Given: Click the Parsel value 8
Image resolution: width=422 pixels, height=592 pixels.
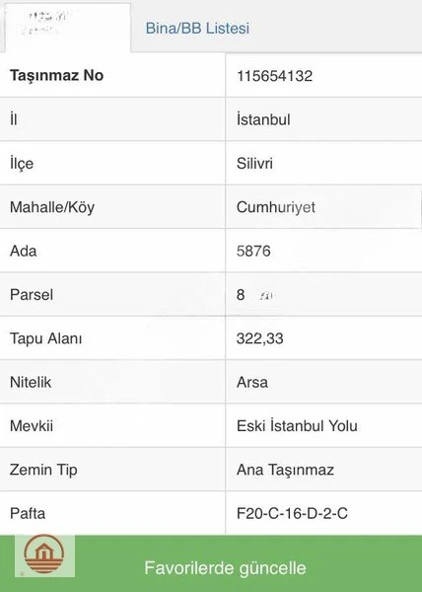Looking at the screenshot, I should coord(241,295).
